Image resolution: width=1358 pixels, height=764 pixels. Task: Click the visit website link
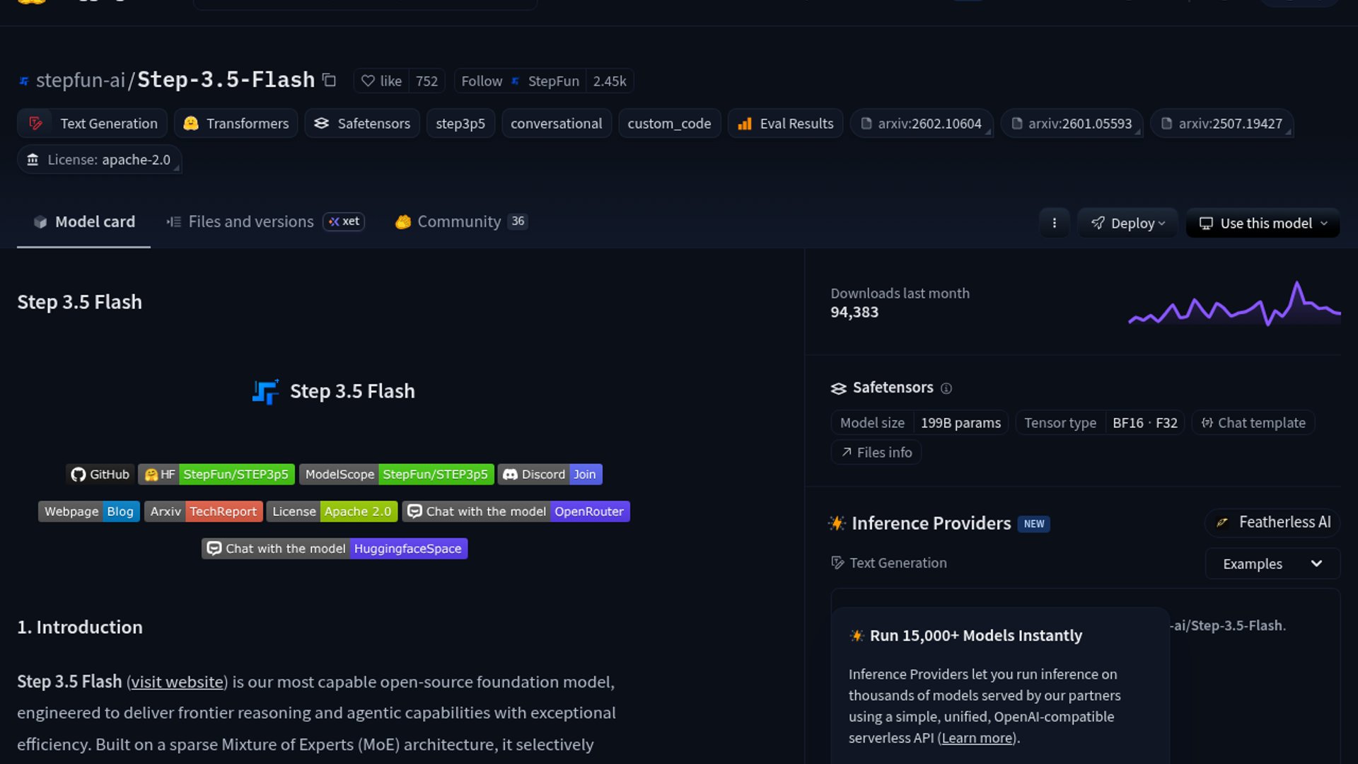tap(177, 682)
